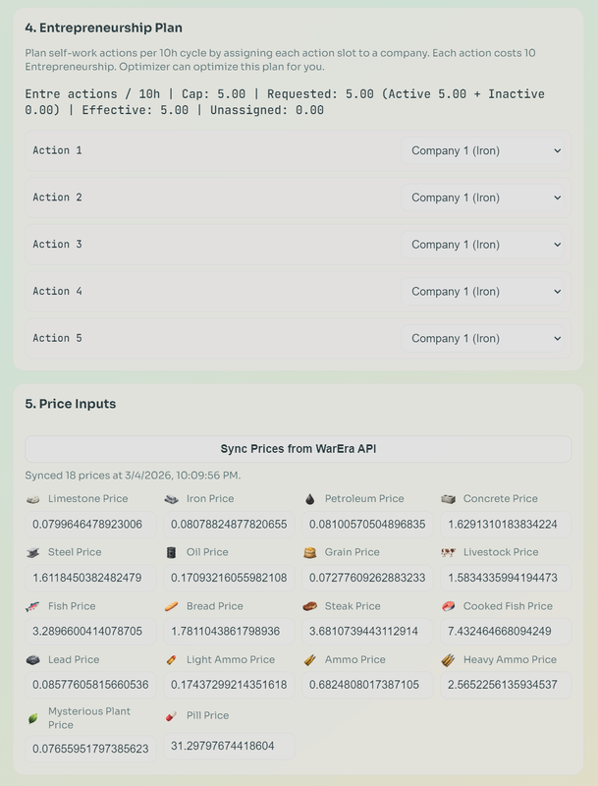Click the Iron ingot icon
Viewport: 598px width, 786px height.
(171, 499)
